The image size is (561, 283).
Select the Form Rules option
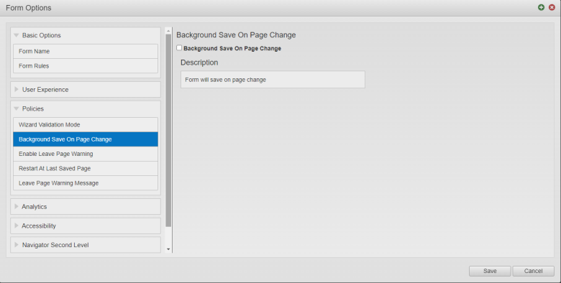tap(86, 66)
